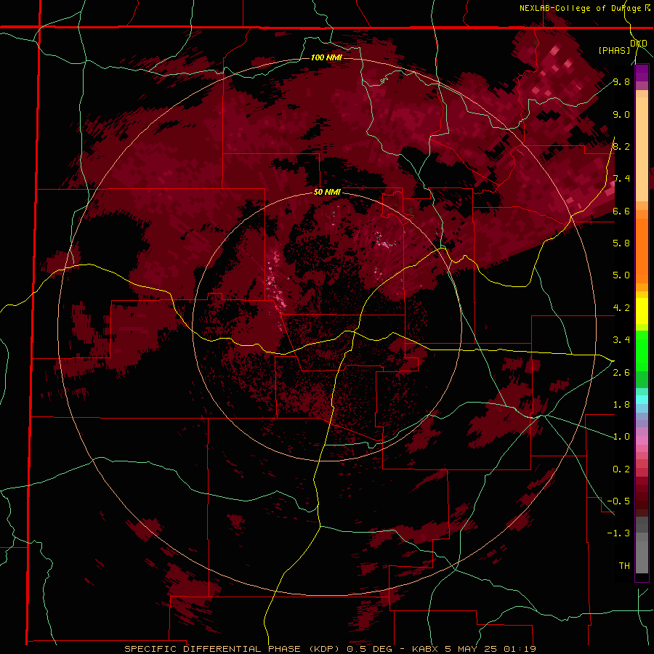Click the pink segment of the color bar
The height and width of the screenshot is (654, 654).
pos(642,440)
